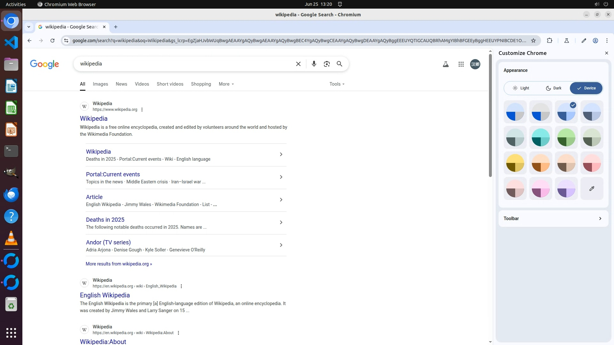Choose the yellow color theme swatch
Screen dimensions: 614x345
[515, 163]
